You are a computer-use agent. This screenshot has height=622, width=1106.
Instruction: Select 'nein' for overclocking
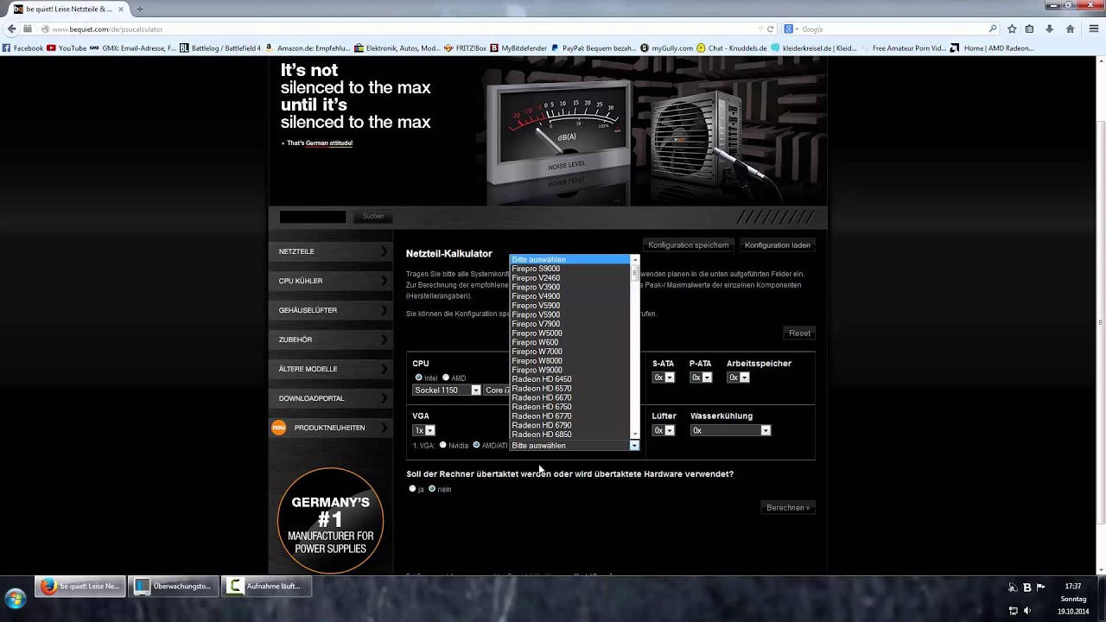(x=432, y=488)
